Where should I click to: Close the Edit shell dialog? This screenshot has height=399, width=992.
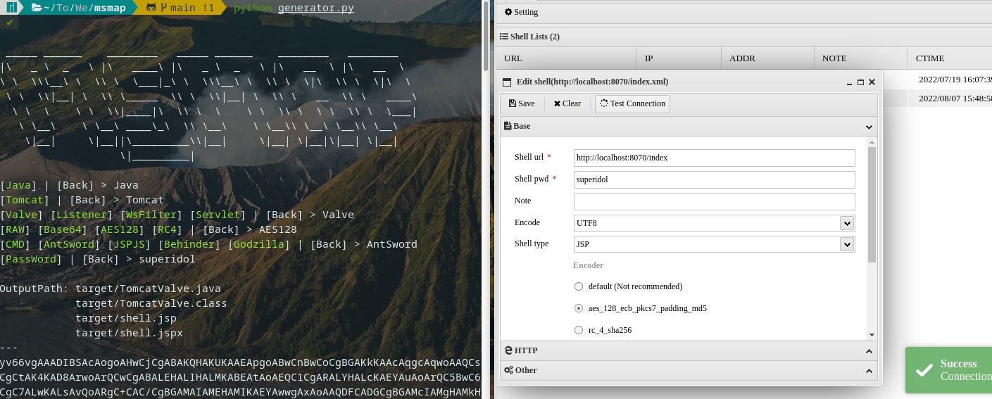872,82
